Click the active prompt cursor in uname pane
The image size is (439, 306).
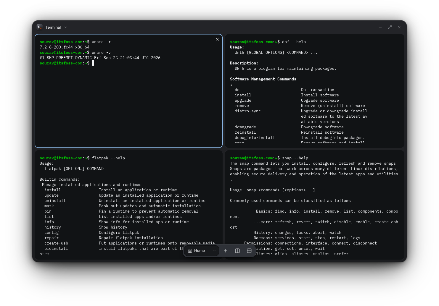(x=93, y=63)
